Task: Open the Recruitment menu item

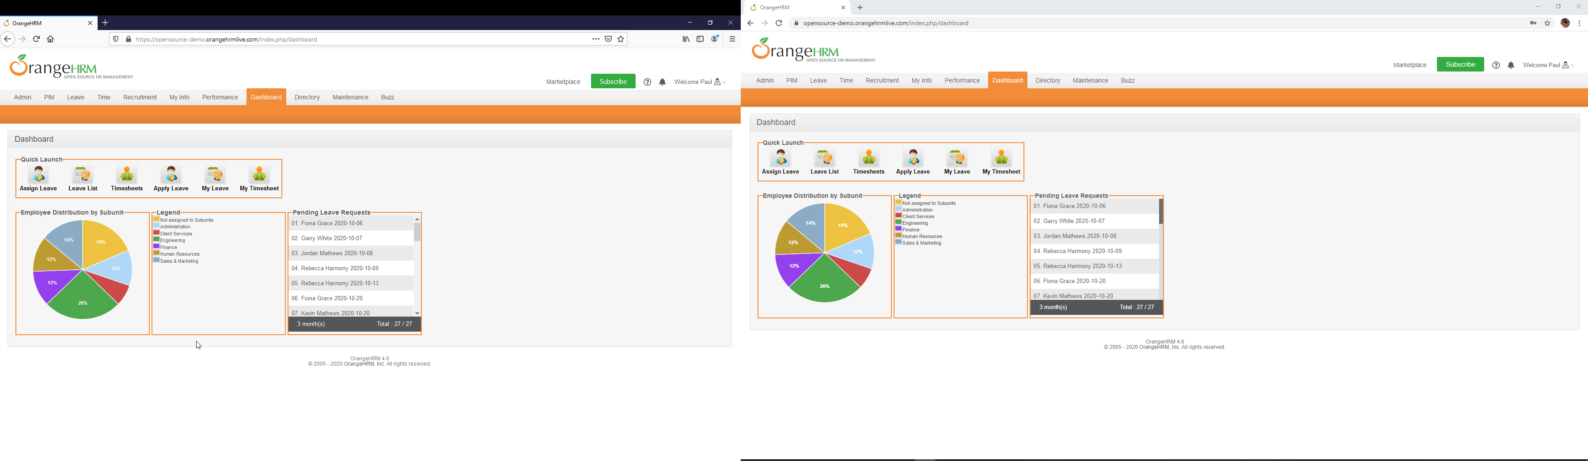Action: pyautogui.click(x=139, y=97)
